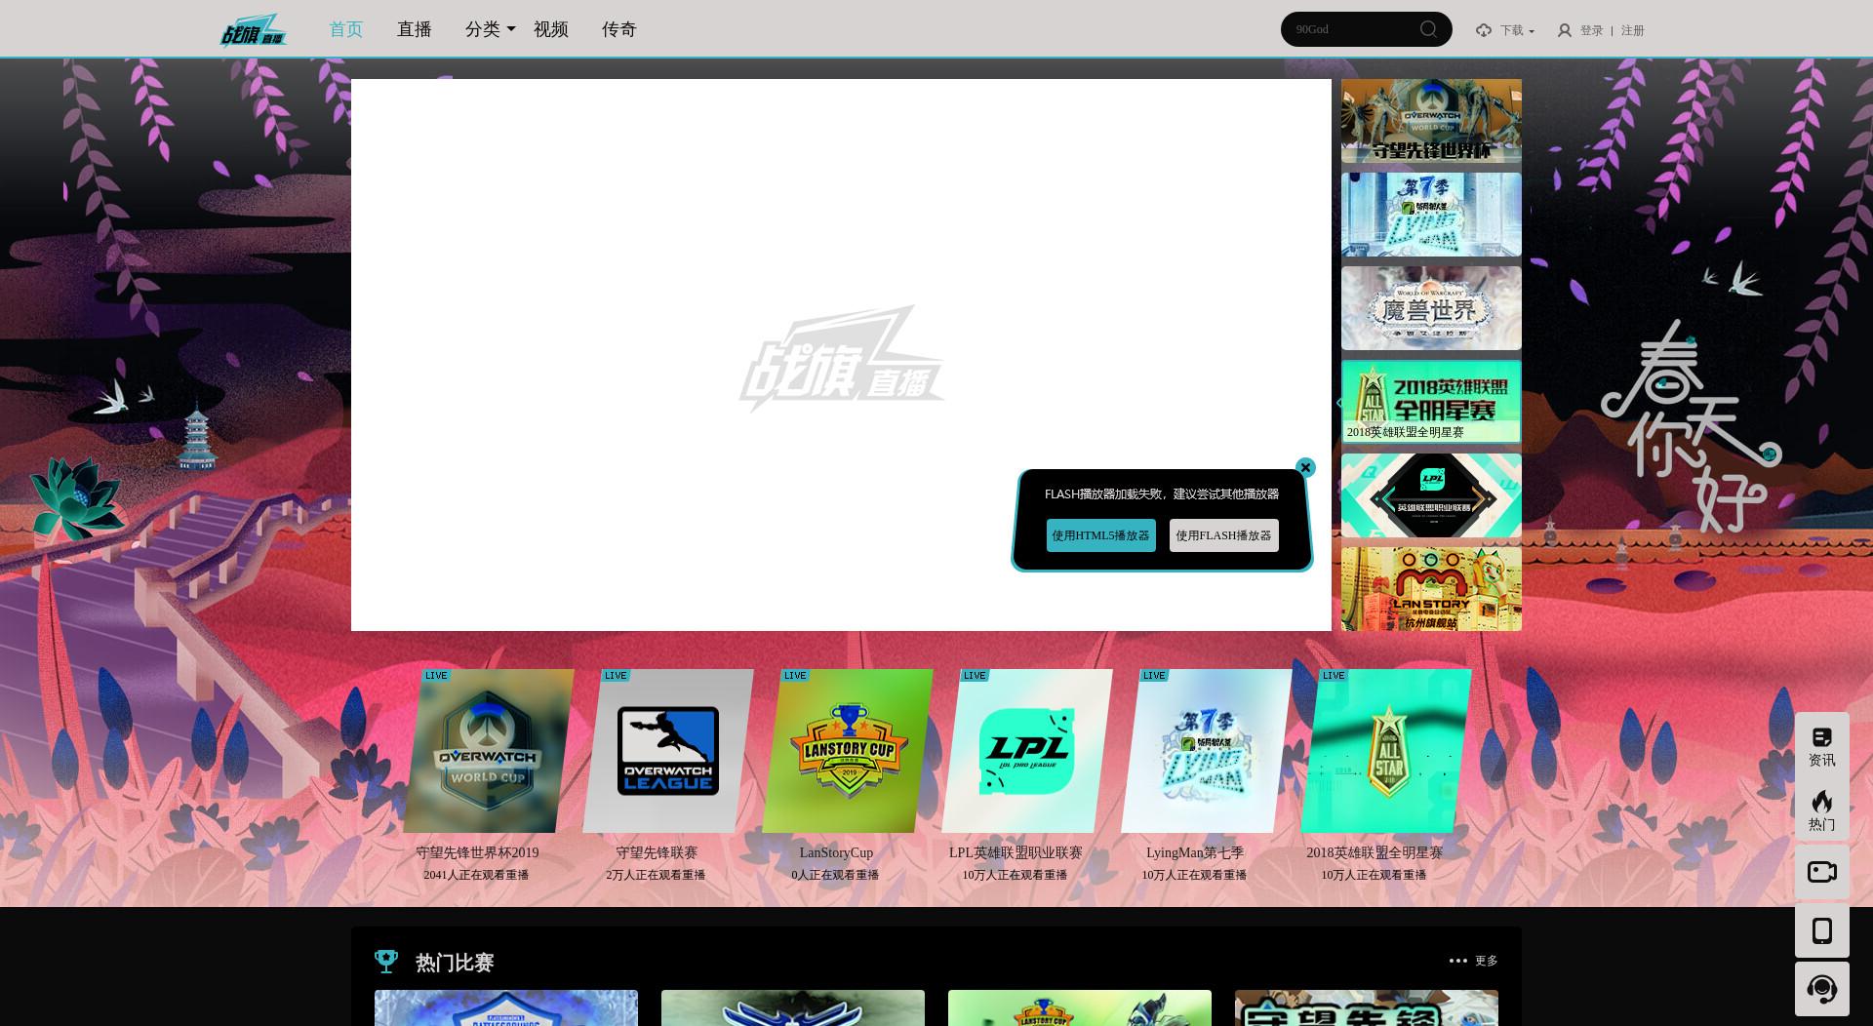Click 0人正在观看重播 viewer count

(x=835, y=875)
